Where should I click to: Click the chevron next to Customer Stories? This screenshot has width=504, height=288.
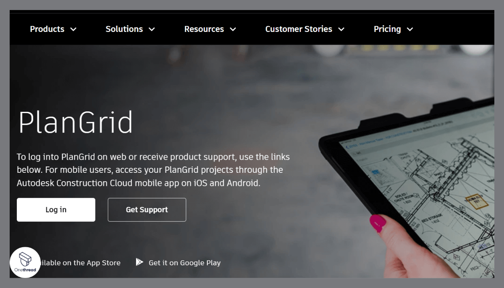(341, 29)
